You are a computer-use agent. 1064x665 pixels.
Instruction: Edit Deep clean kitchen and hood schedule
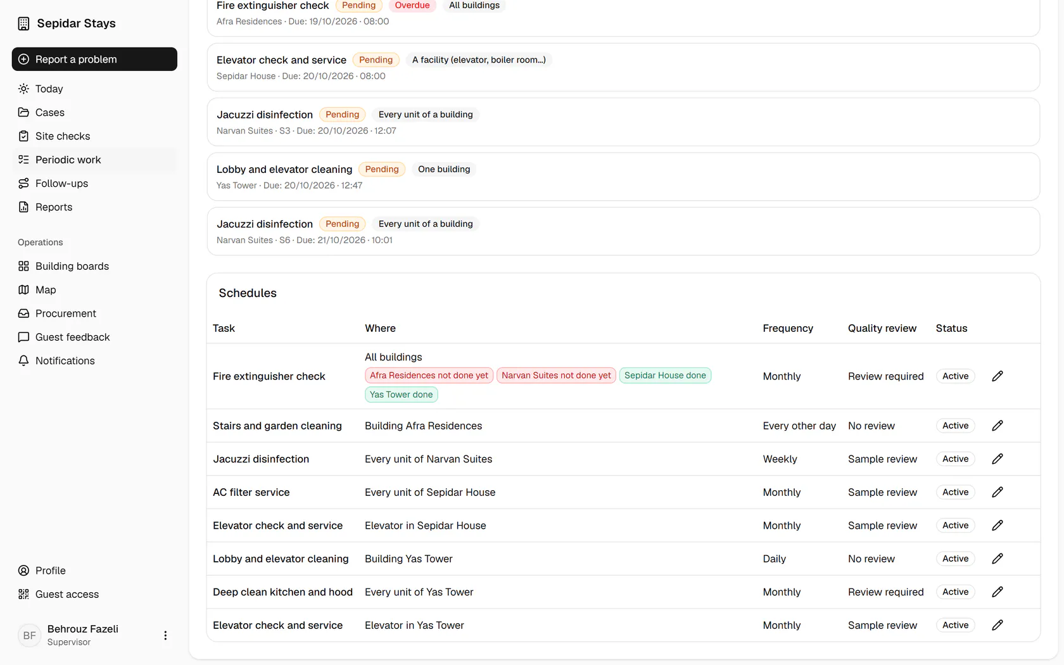pos(997,592)
